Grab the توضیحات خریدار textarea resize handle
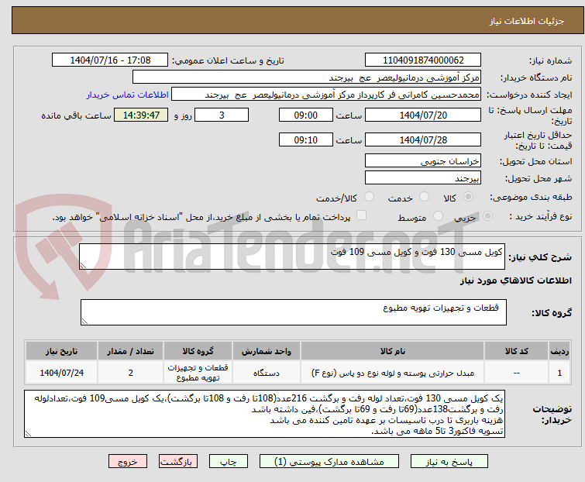This screenshot has height=482, width=585. (x=28, y=433)
